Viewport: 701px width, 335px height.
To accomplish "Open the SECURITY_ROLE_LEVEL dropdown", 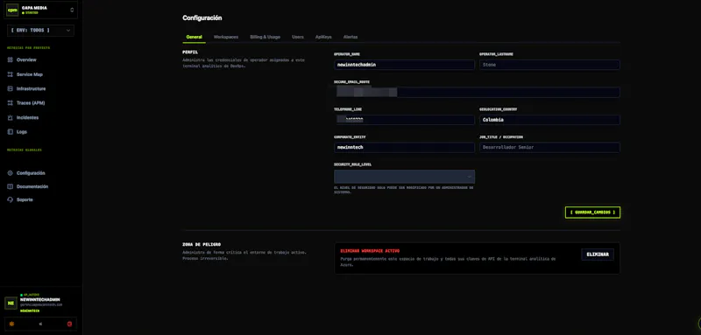I will click(404, 177).
